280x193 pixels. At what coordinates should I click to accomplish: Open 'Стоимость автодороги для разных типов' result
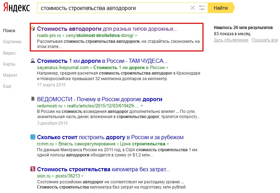click(x=107, y=29)
